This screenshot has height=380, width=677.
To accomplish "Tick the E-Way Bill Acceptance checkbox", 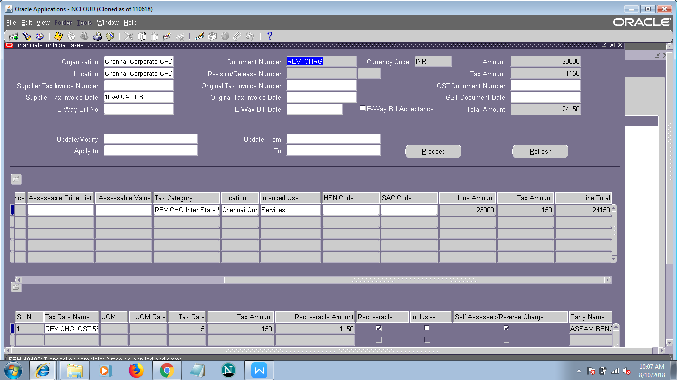I will [363, 108].
